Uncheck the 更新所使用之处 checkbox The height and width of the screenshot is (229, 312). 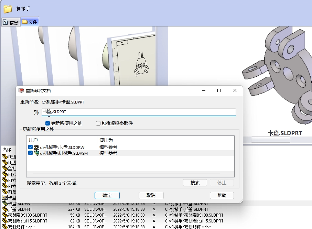(x=47, y=123)
